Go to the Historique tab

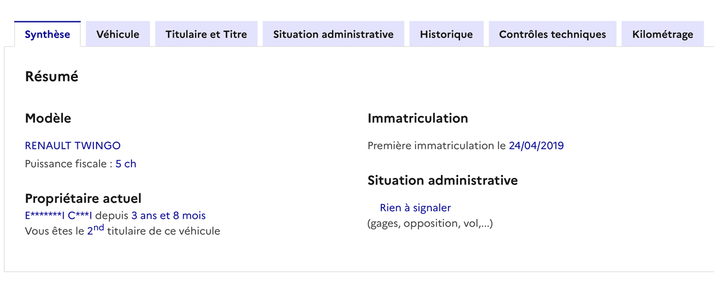pyautogui.click(x=446, y=34)
